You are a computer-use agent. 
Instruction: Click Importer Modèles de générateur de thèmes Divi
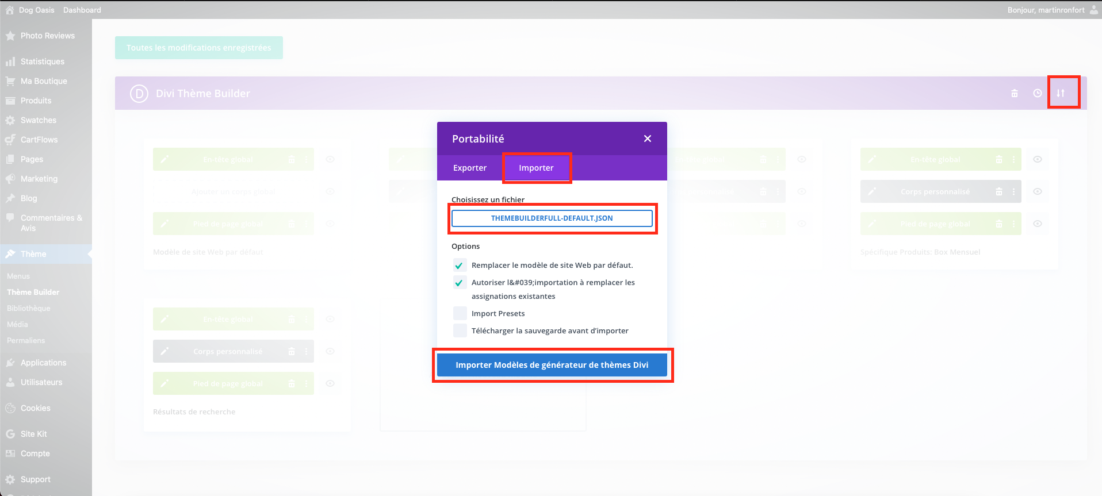tap(552, 365)
